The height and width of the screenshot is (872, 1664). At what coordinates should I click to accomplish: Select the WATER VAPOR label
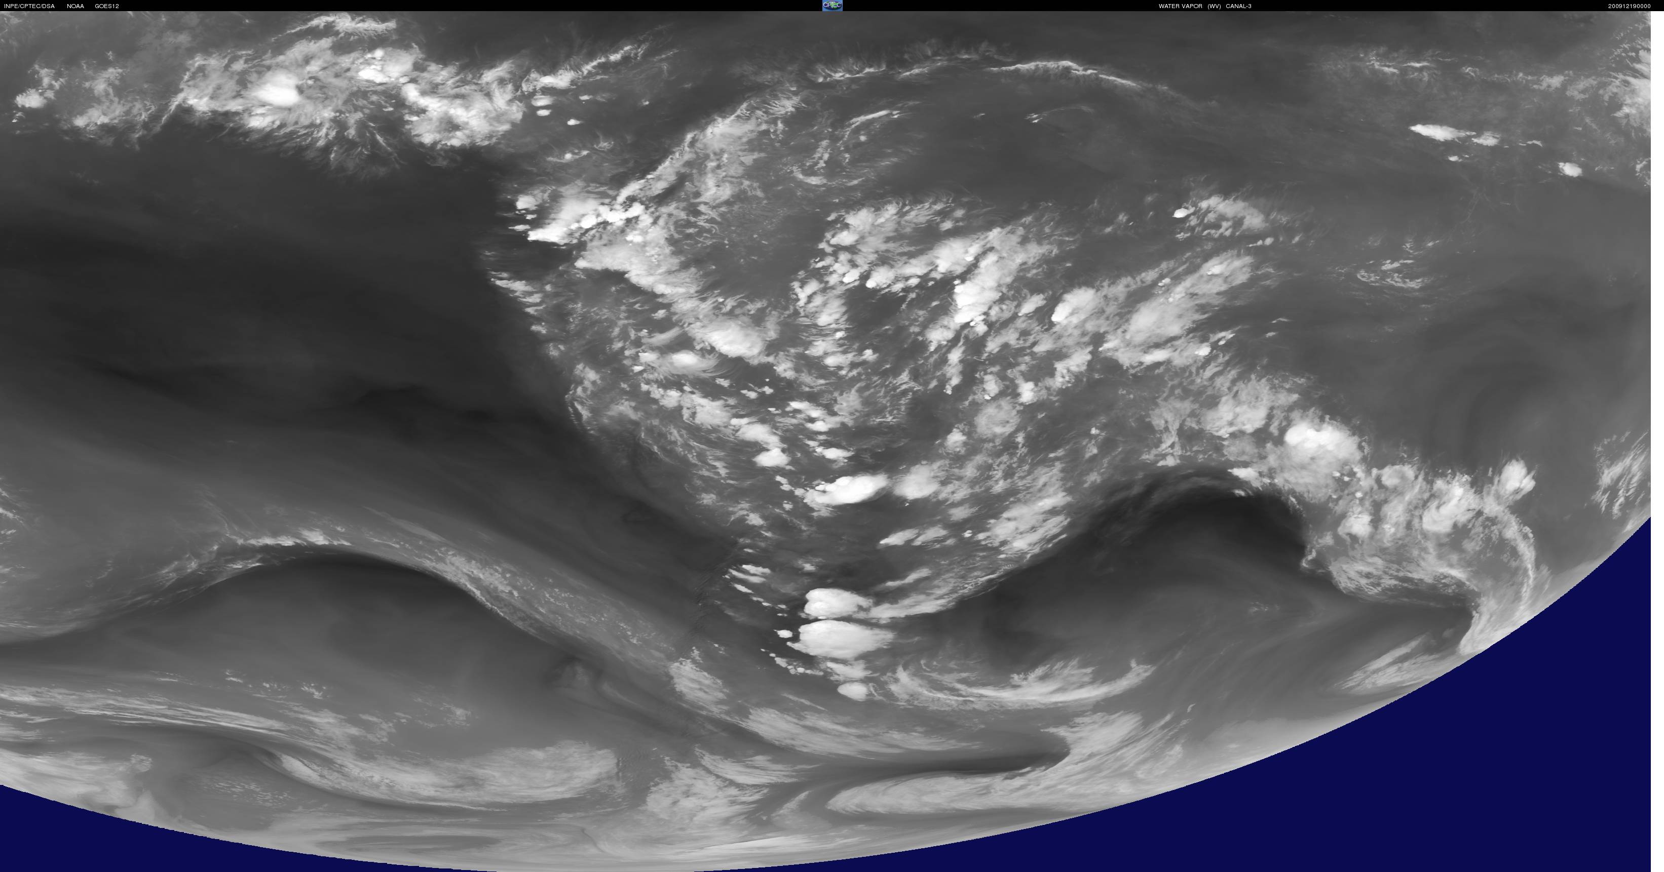1180,7
